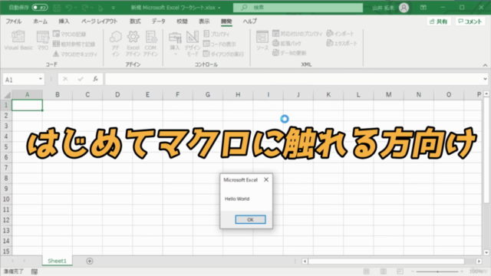The height and width of the screenshot is (276, 491).
Task: Select the Sheet1 tab
Action: (57, 261)
